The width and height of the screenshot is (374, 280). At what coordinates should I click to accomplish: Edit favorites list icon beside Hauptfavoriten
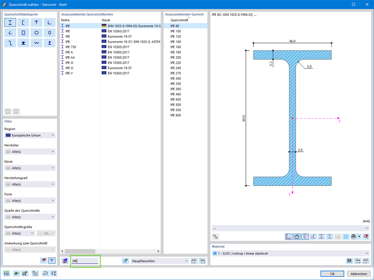tap(194, 261)
